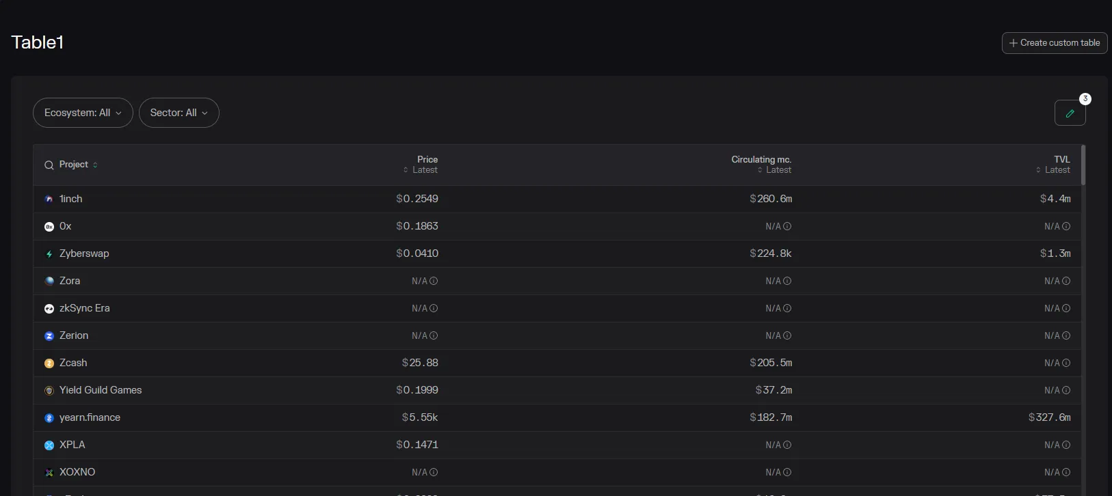The width and height of the screenshot is (1112, 496).
Task: Click the search magnifier icon beside Project
Action: 49,165
